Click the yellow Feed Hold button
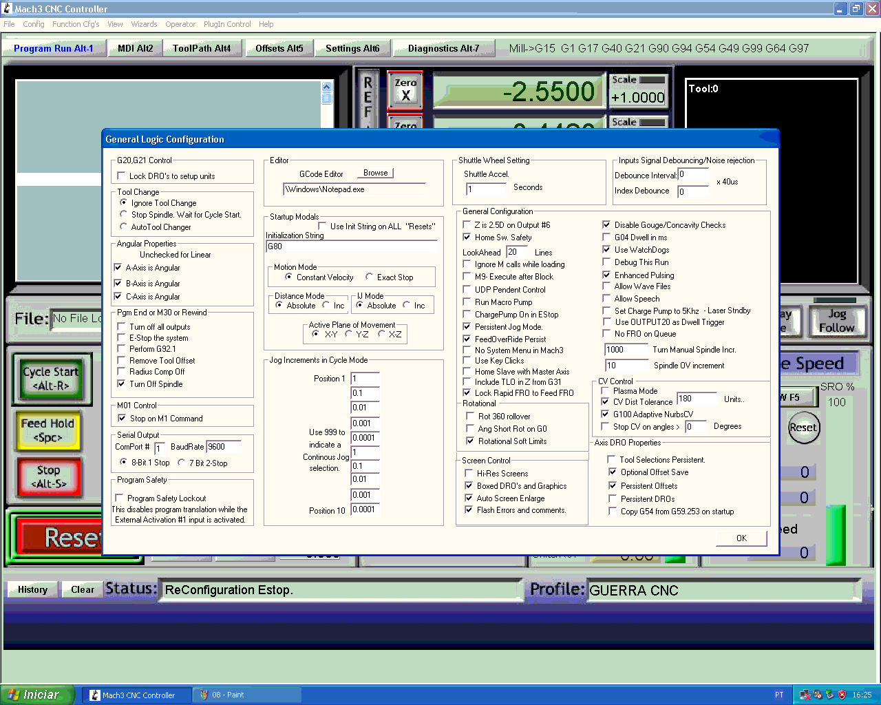 click(47, 430)
